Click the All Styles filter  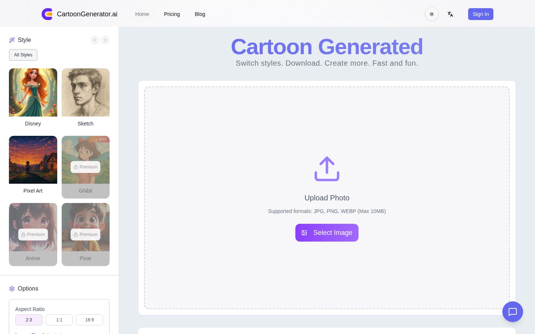pos(23,55)
